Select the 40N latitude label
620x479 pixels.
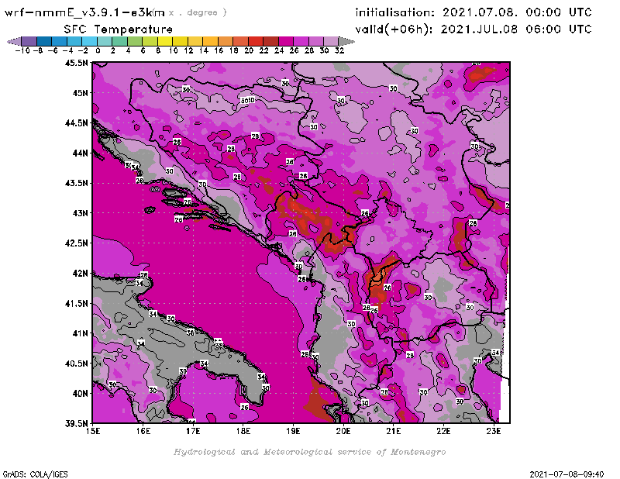[80, 393]
